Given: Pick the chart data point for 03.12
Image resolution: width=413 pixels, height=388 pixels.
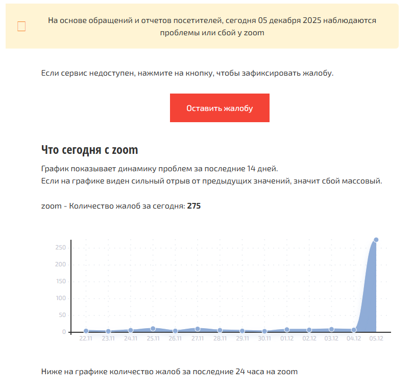Looking at the screenshot, I should pyautogui.click(x=331, y=329).
